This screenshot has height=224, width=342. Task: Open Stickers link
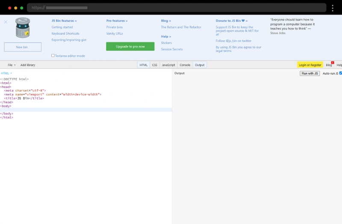pos(166,43)
